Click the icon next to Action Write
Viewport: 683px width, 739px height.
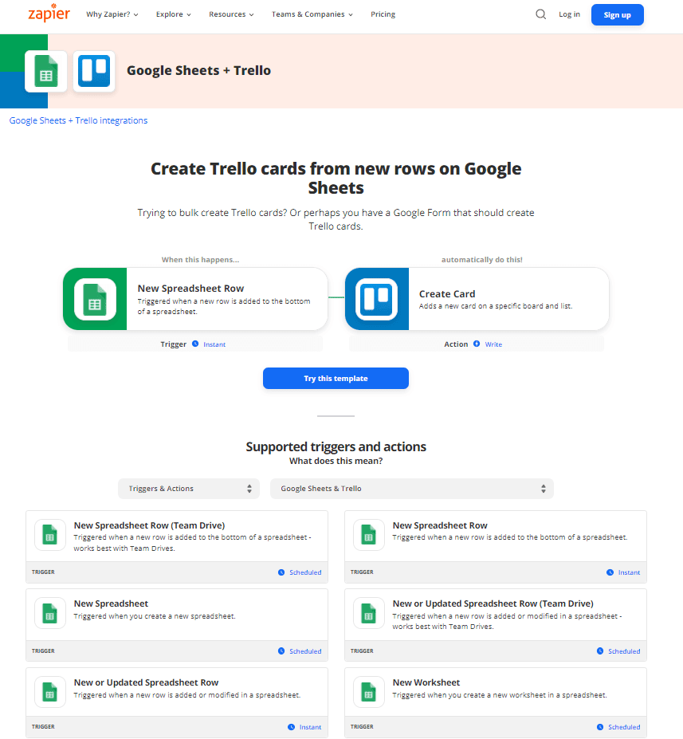click(477, 344)
